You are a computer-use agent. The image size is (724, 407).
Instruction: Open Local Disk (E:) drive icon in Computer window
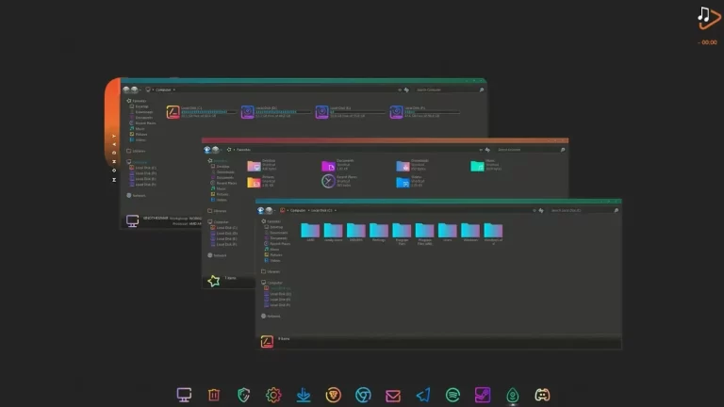pos(321,112)
